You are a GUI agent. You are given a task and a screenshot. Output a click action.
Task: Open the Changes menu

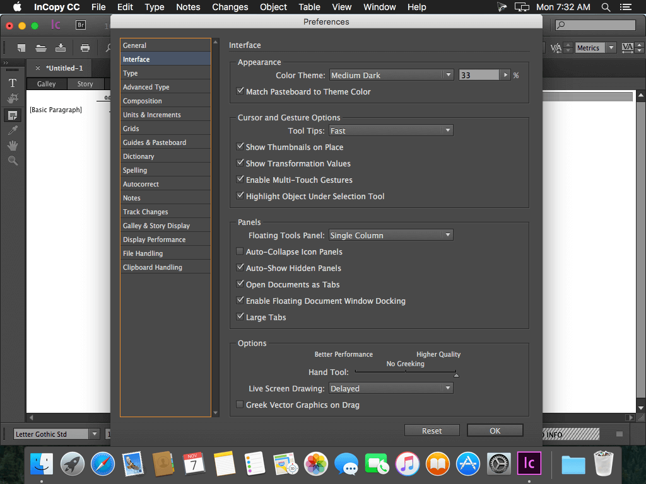point(230,7)
